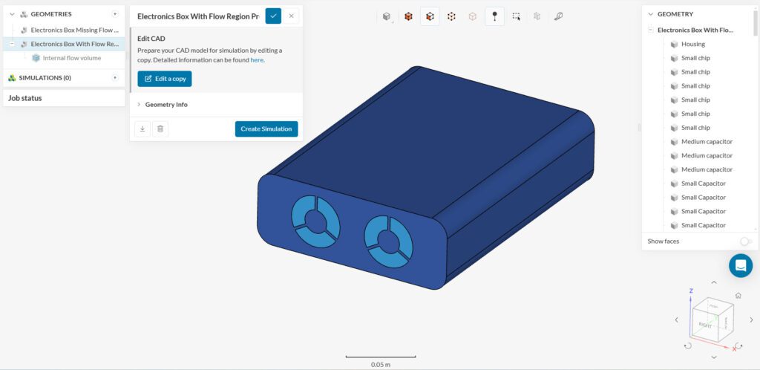Screen dimensions: 760x370
Task: Select the Internal flow volume item
Action: [72, 58]
